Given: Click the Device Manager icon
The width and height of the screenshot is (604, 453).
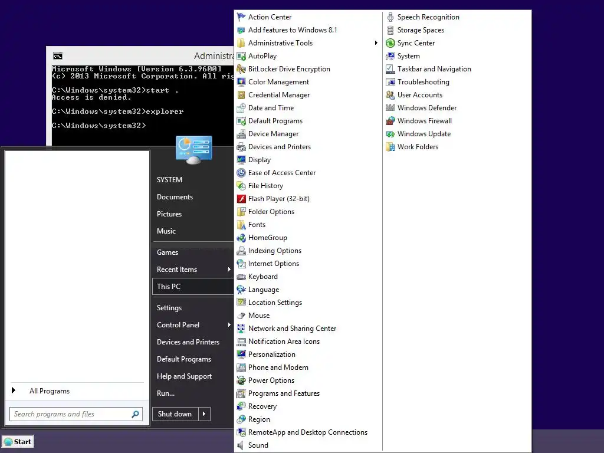Looking at the screenshot, I should tap(241, 134).
